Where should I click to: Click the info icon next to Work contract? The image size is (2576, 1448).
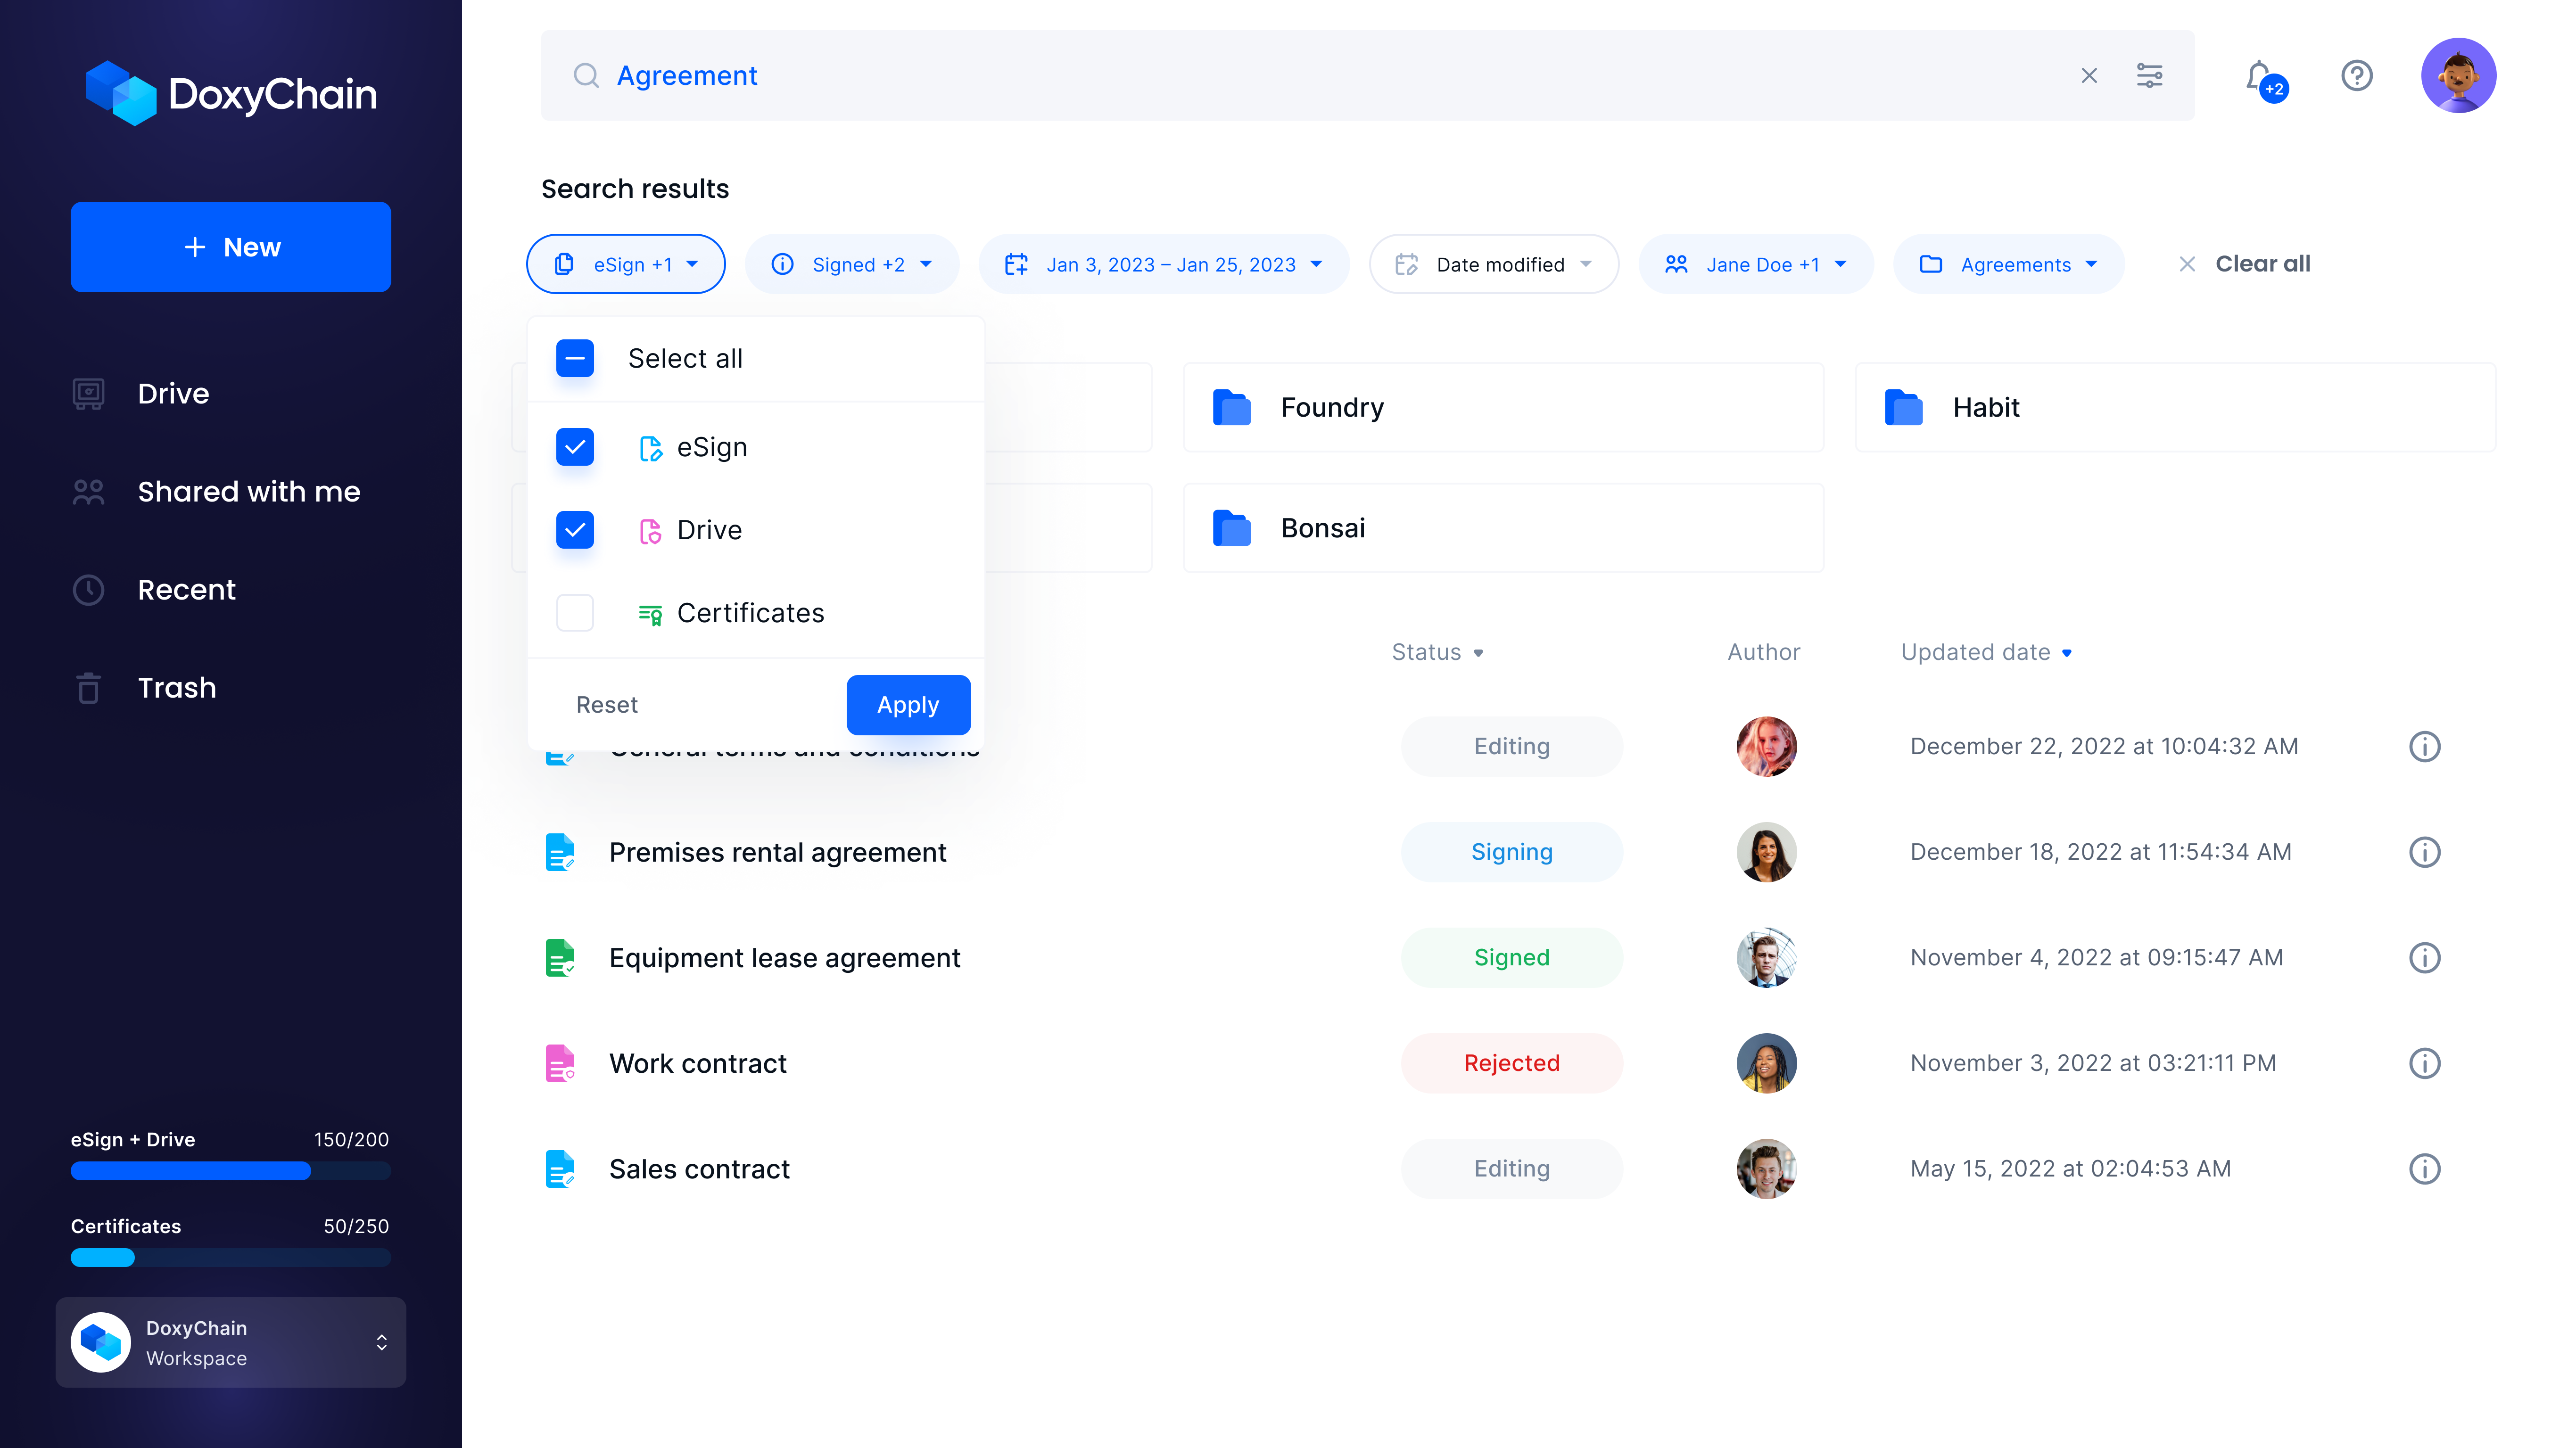(2425, 1063)
